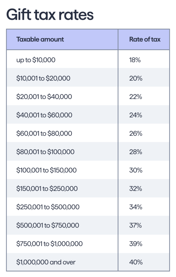The width and height of the screenshot is (176, 277).
Task: Click the 'Gift tax rates' heading
Action: point(50,15)
